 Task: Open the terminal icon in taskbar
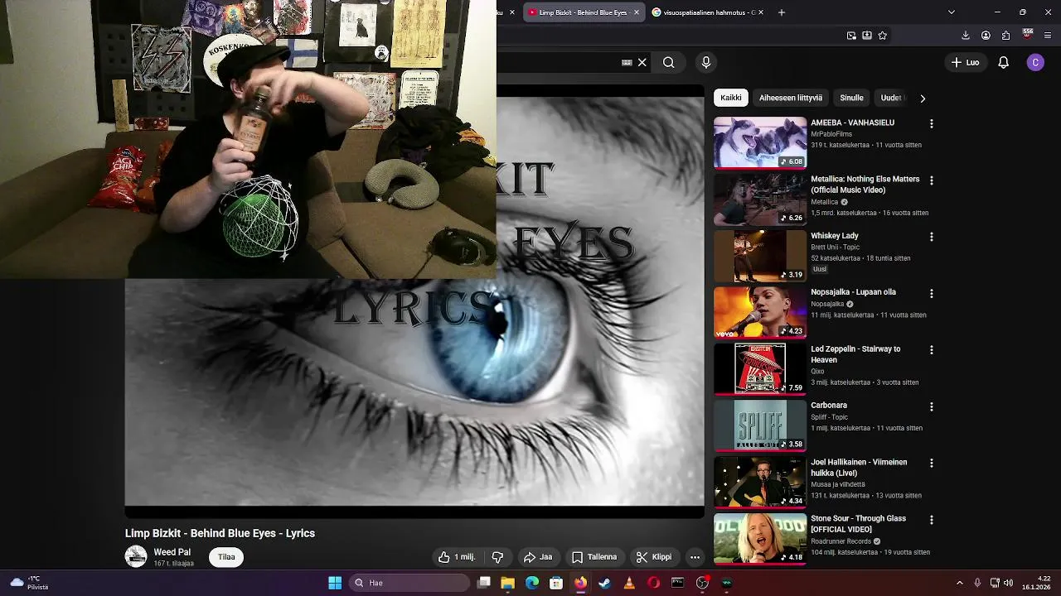[x=677, y=583]
